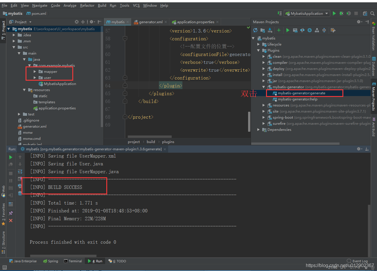Show Maven dependencies diagram icon
377x271 pixels.
(x=317, y=30)
